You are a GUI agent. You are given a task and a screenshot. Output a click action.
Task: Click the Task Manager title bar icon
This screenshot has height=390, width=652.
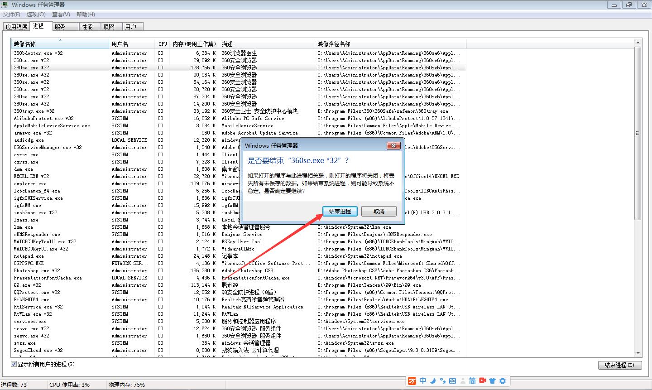coord(5,5)
